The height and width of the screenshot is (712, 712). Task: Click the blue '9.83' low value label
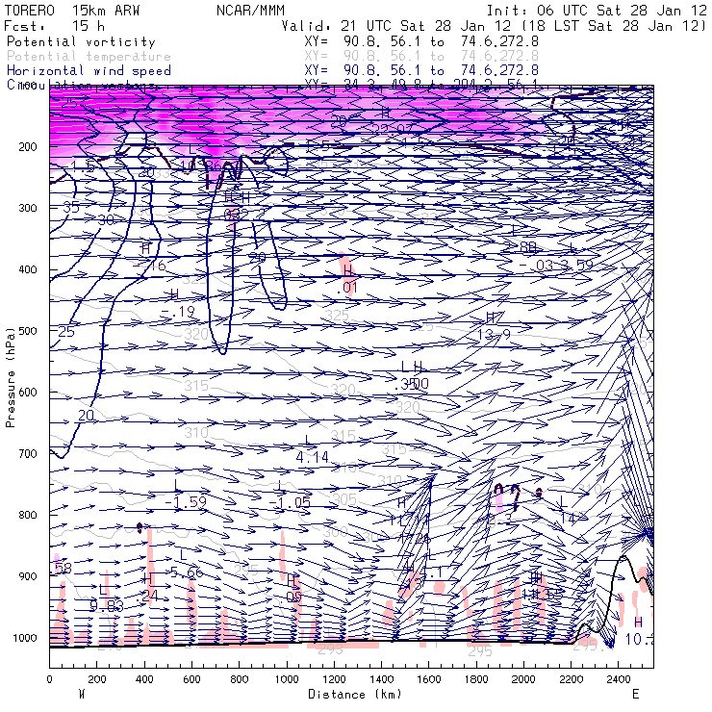pos(107,606)
